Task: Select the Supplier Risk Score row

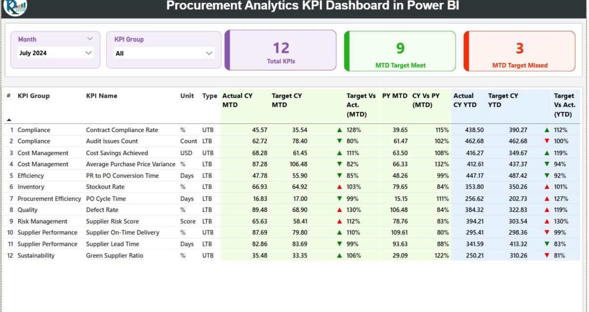Action: 113,222
